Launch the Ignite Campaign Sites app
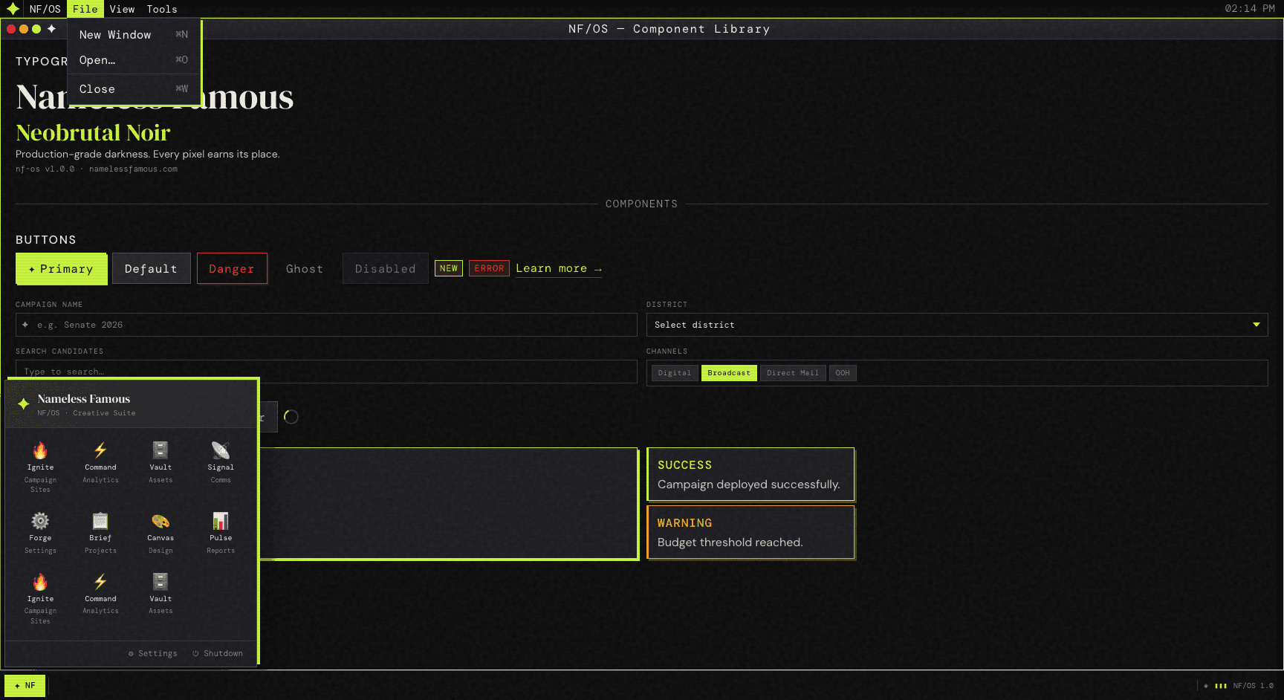Viewport: 1284px width, 700px height. tap(40, 461)
